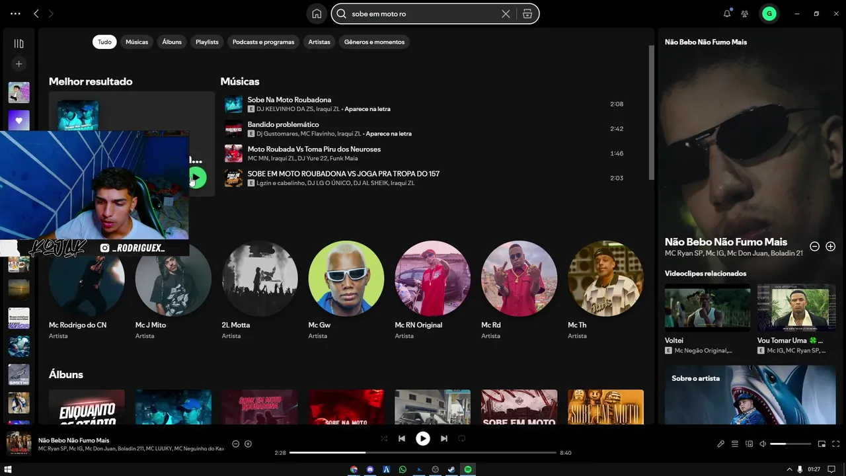Select the Gêneros e momentos filter chip
The image size is (846, 476).
(374, 42)
